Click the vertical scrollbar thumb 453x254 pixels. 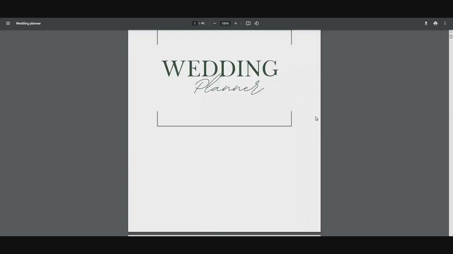pos(450,35)
